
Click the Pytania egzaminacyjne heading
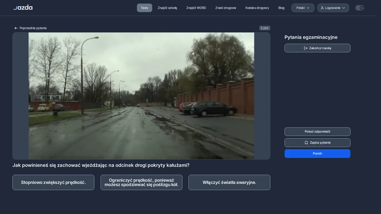tap(311, 37)
